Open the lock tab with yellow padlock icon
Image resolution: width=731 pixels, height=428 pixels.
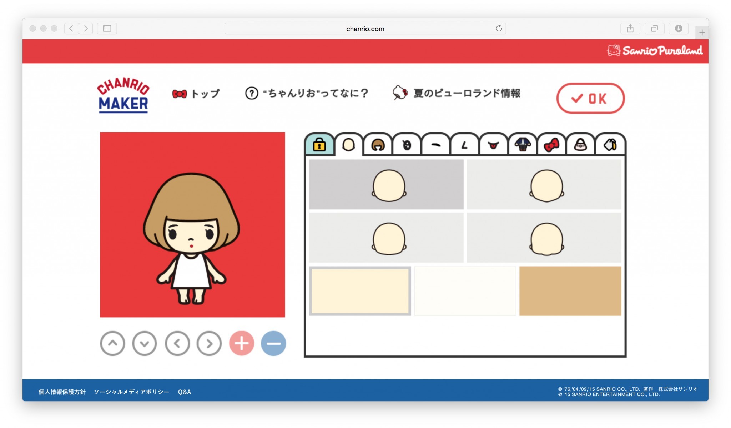(x=319, y=145)
